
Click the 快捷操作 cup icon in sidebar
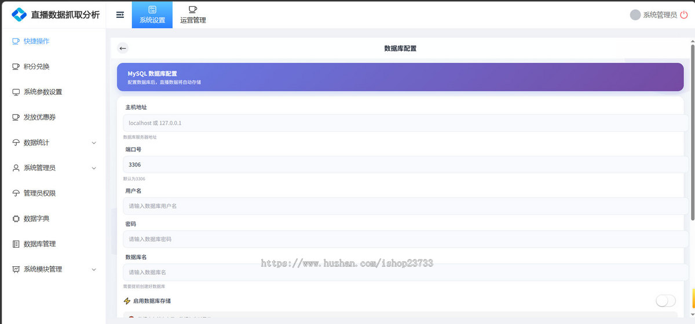tap(16, 41)
